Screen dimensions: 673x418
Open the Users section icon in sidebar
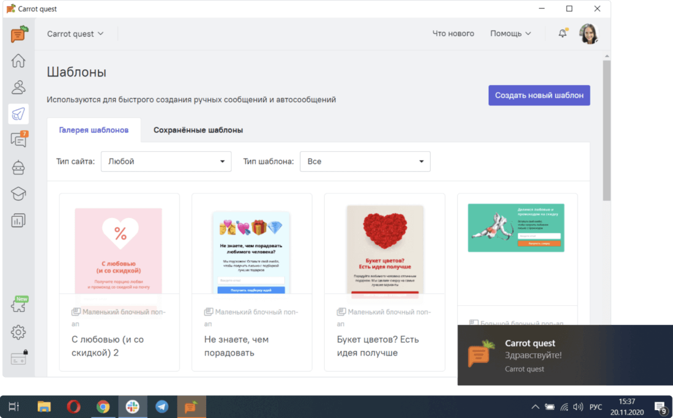coord(18,87)
